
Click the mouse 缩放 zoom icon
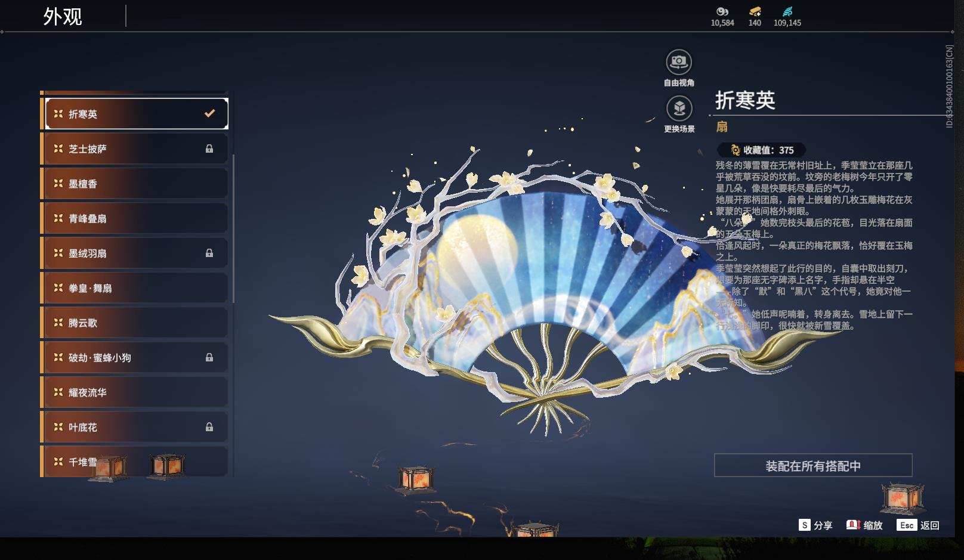(x=853, y=525)
